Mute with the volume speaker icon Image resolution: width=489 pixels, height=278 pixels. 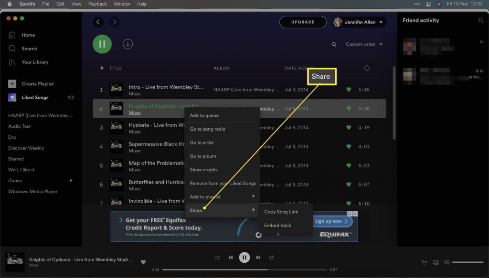[446, 262]
